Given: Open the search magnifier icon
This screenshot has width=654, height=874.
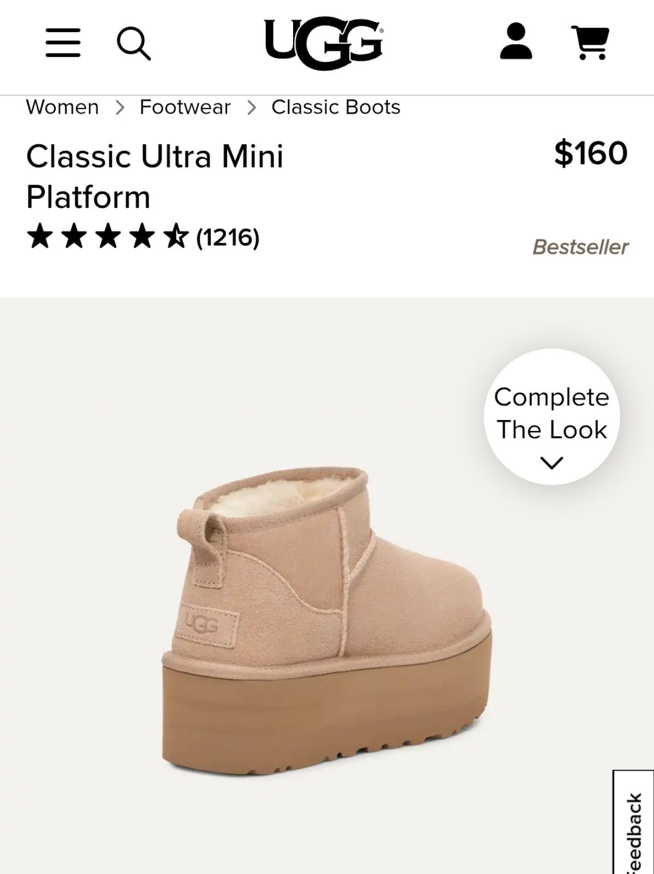Looking at the screenshot, I should [134, 44].
